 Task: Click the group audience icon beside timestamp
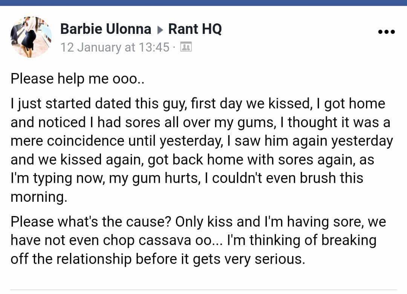click(186, 47)
